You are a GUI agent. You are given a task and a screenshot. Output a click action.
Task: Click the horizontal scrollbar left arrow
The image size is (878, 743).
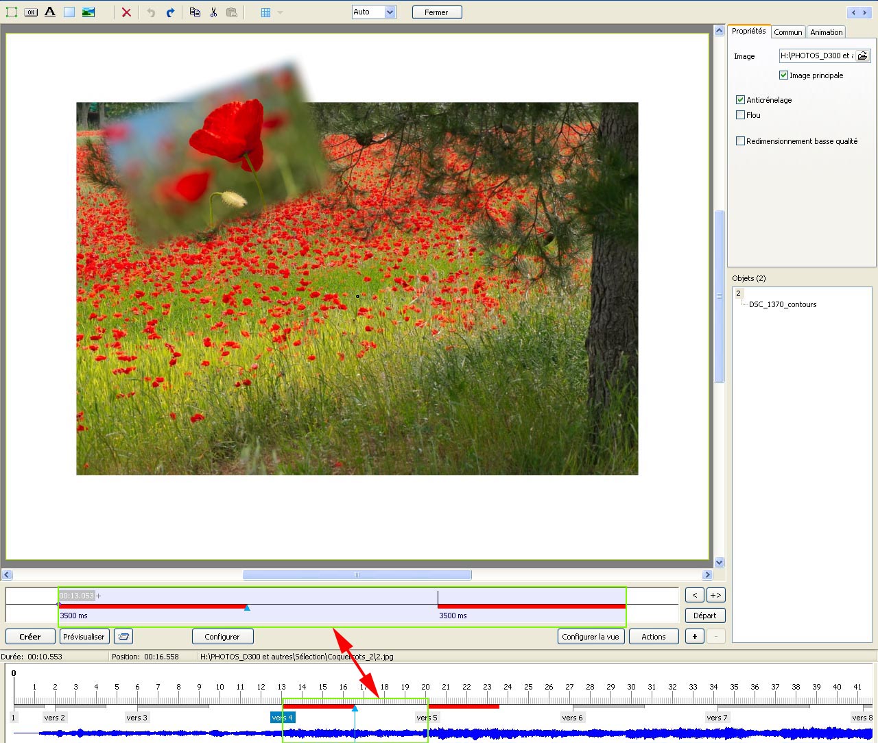(7, 575)
